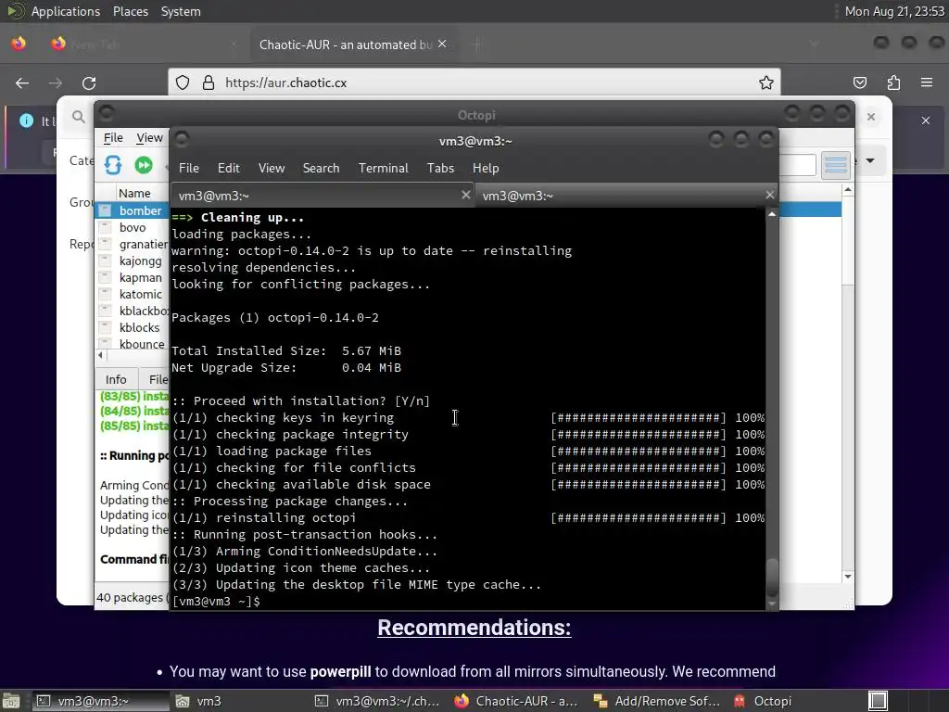Open the terminal Search menu
Viewport: 949px width, 712px height.
pyautogui.click(x=321, y=169)
